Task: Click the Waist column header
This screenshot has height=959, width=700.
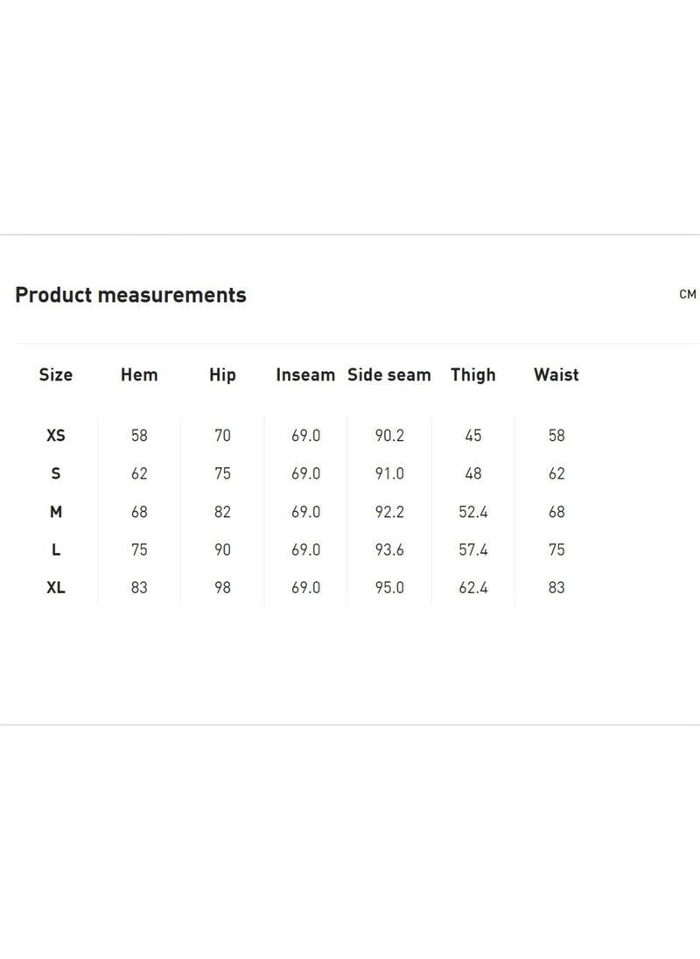Action: pos(556,374)
